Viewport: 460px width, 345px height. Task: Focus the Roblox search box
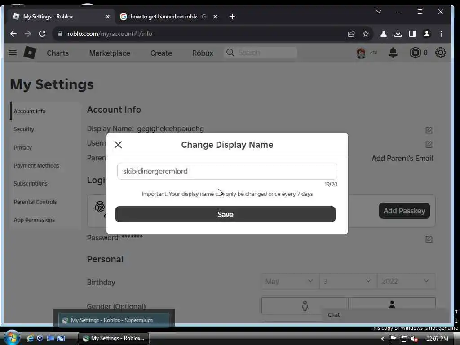coord(261,53)
